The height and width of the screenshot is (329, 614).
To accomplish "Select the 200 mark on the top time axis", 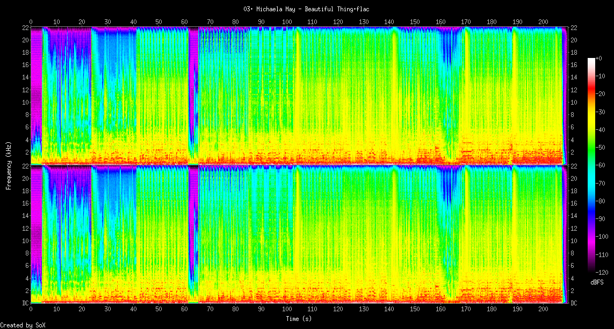I will click(543, 21).
